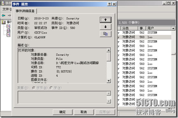Confirm with the 确定 button
Screen dimensions: 178x118
coord(62,112)
